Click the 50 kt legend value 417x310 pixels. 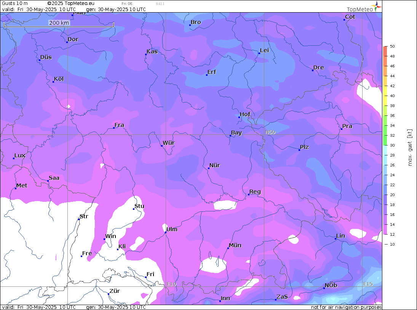[x=392, y=46]
